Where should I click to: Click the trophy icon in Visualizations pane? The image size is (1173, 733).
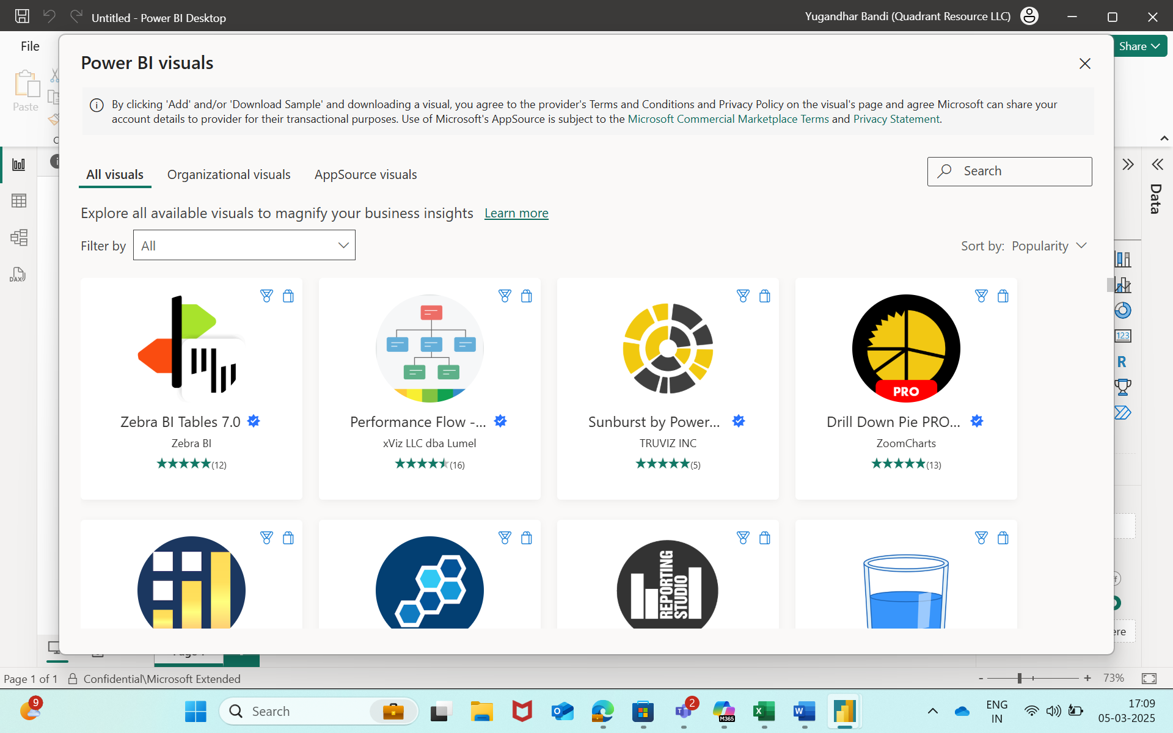[x=1123, y=387]
